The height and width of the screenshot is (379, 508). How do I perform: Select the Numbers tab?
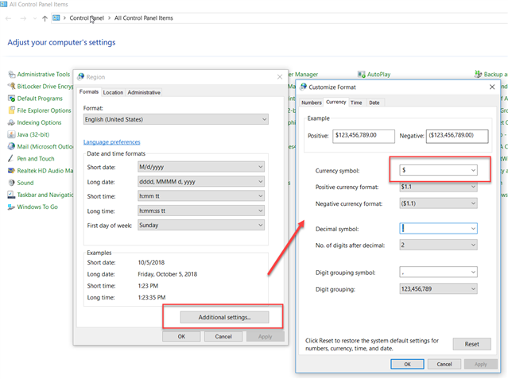click(x=312, y=102)
